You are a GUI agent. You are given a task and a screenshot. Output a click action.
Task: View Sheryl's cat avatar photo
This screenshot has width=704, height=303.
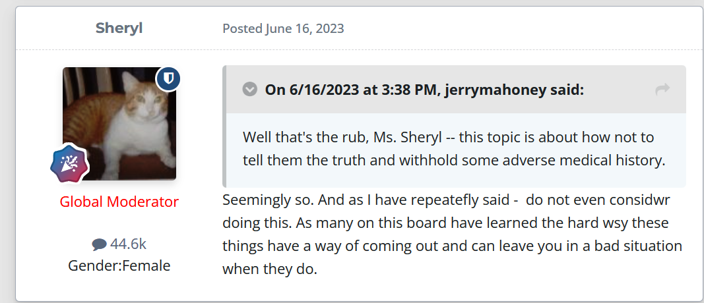(119, 124)
